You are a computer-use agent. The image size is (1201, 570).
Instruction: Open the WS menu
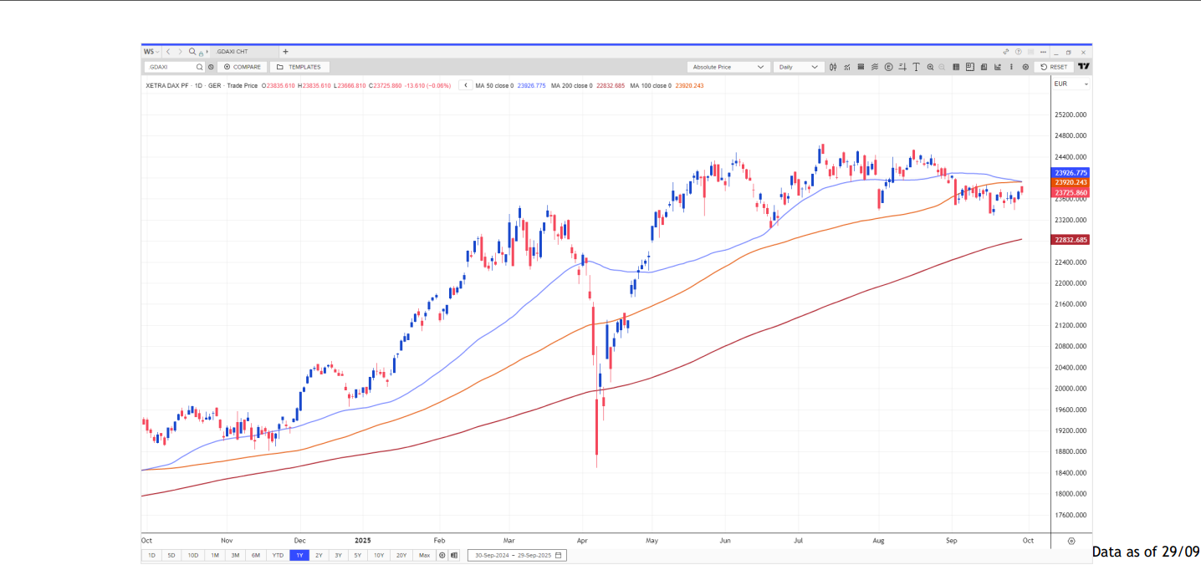[x=150, y=52]
